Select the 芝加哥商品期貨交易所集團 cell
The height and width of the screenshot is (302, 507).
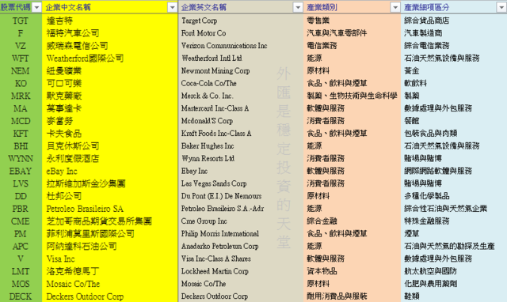coord(110,221)
